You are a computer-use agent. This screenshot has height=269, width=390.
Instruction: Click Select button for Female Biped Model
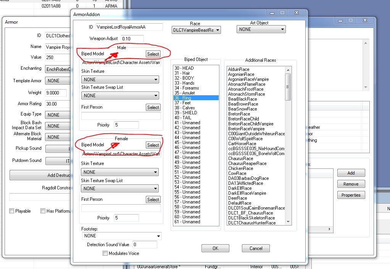pos(153,145)
